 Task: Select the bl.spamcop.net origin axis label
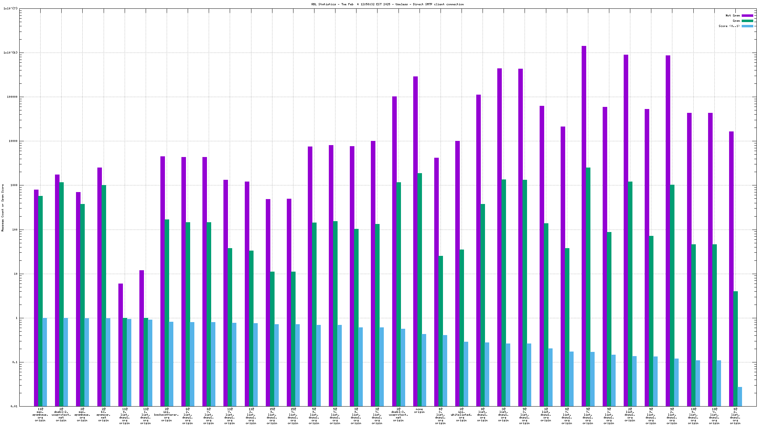coord(103,415)
